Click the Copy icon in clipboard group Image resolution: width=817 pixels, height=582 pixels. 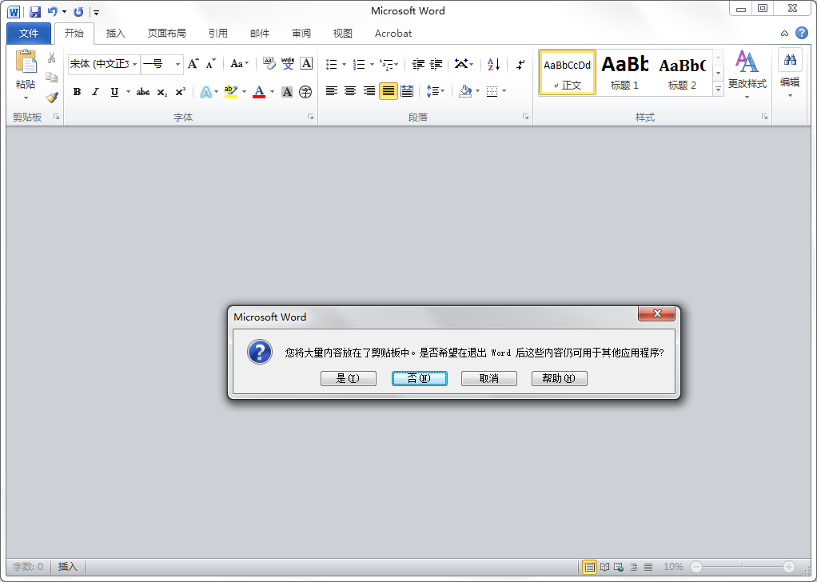52,78
